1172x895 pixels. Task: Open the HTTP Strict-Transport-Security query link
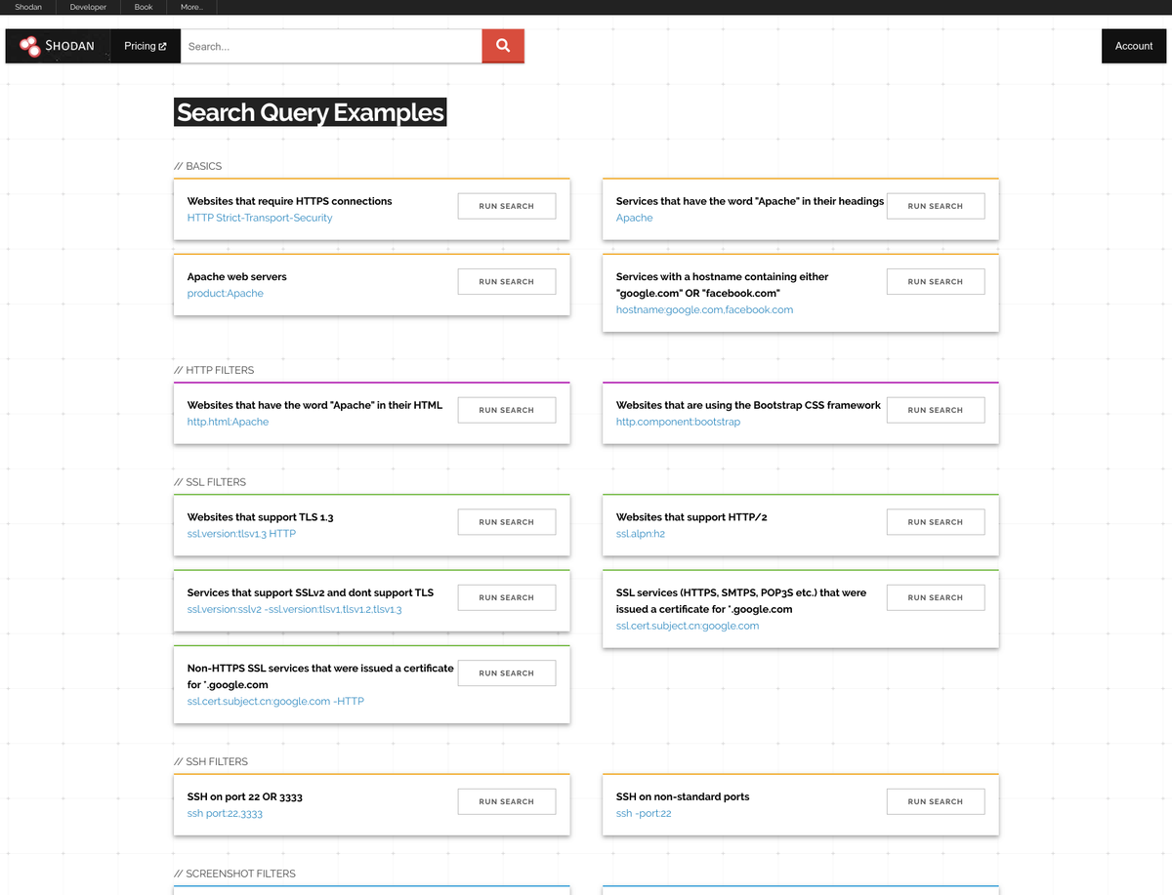260,218
